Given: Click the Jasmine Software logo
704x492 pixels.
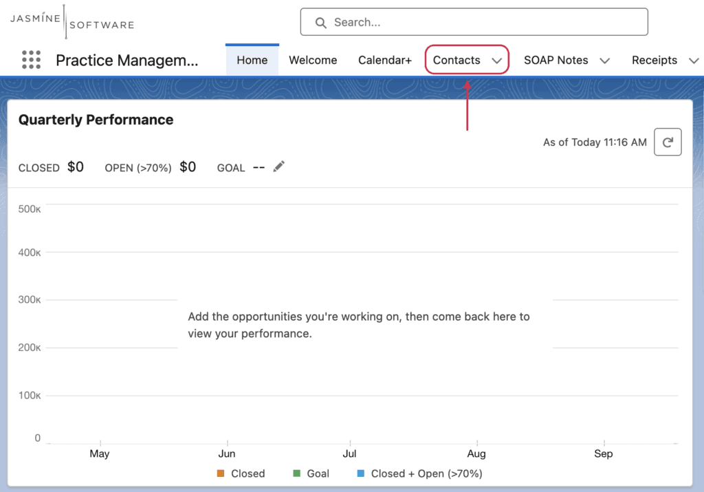Looking at the screenshot, I should tap(72, 21).
